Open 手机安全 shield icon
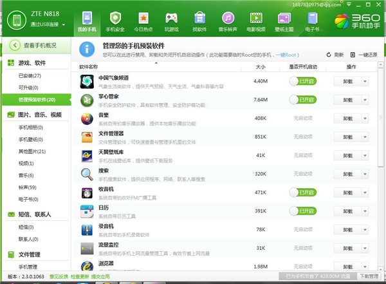Viewport: 386px width, 284px height. point(115,18)
